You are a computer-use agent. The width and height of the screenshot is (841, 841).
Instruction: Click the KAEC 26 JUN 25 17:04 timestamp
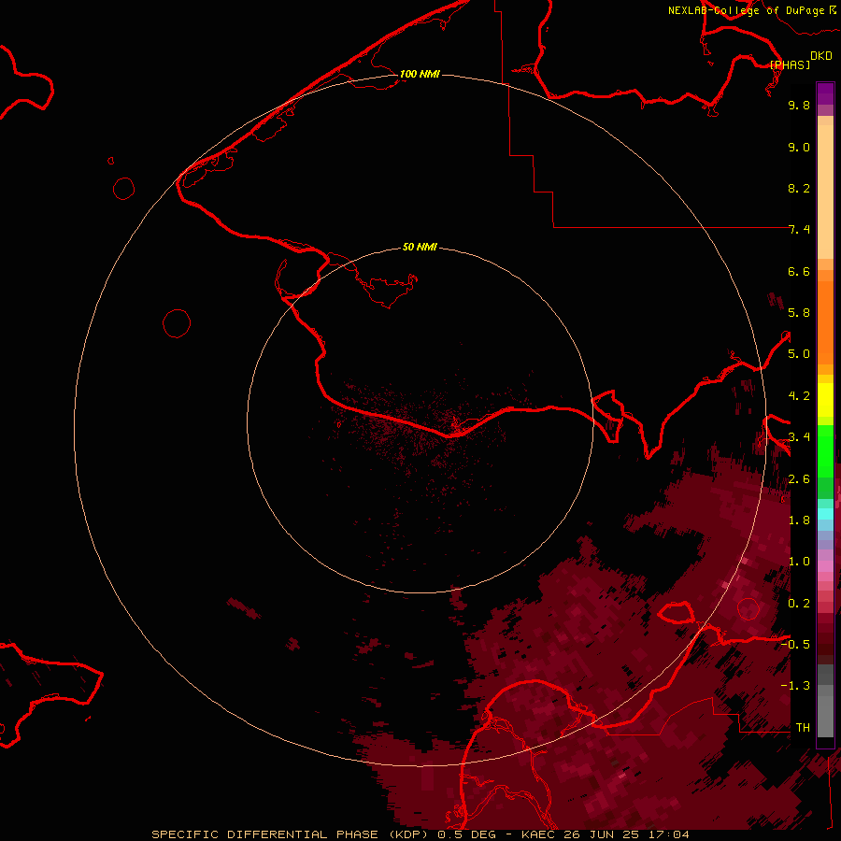(x=605, y=834)
